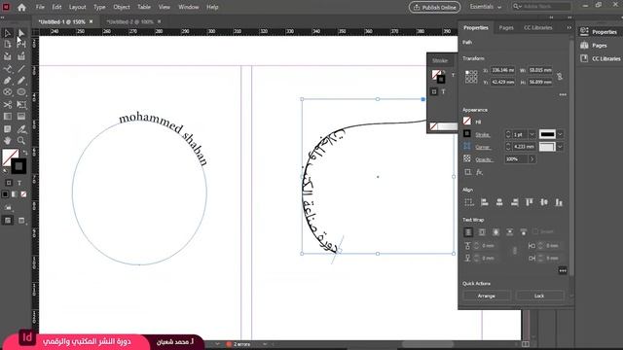Click the toolbox Stroke color box
This screenshot has height=350, width=623.
(18, 166)
